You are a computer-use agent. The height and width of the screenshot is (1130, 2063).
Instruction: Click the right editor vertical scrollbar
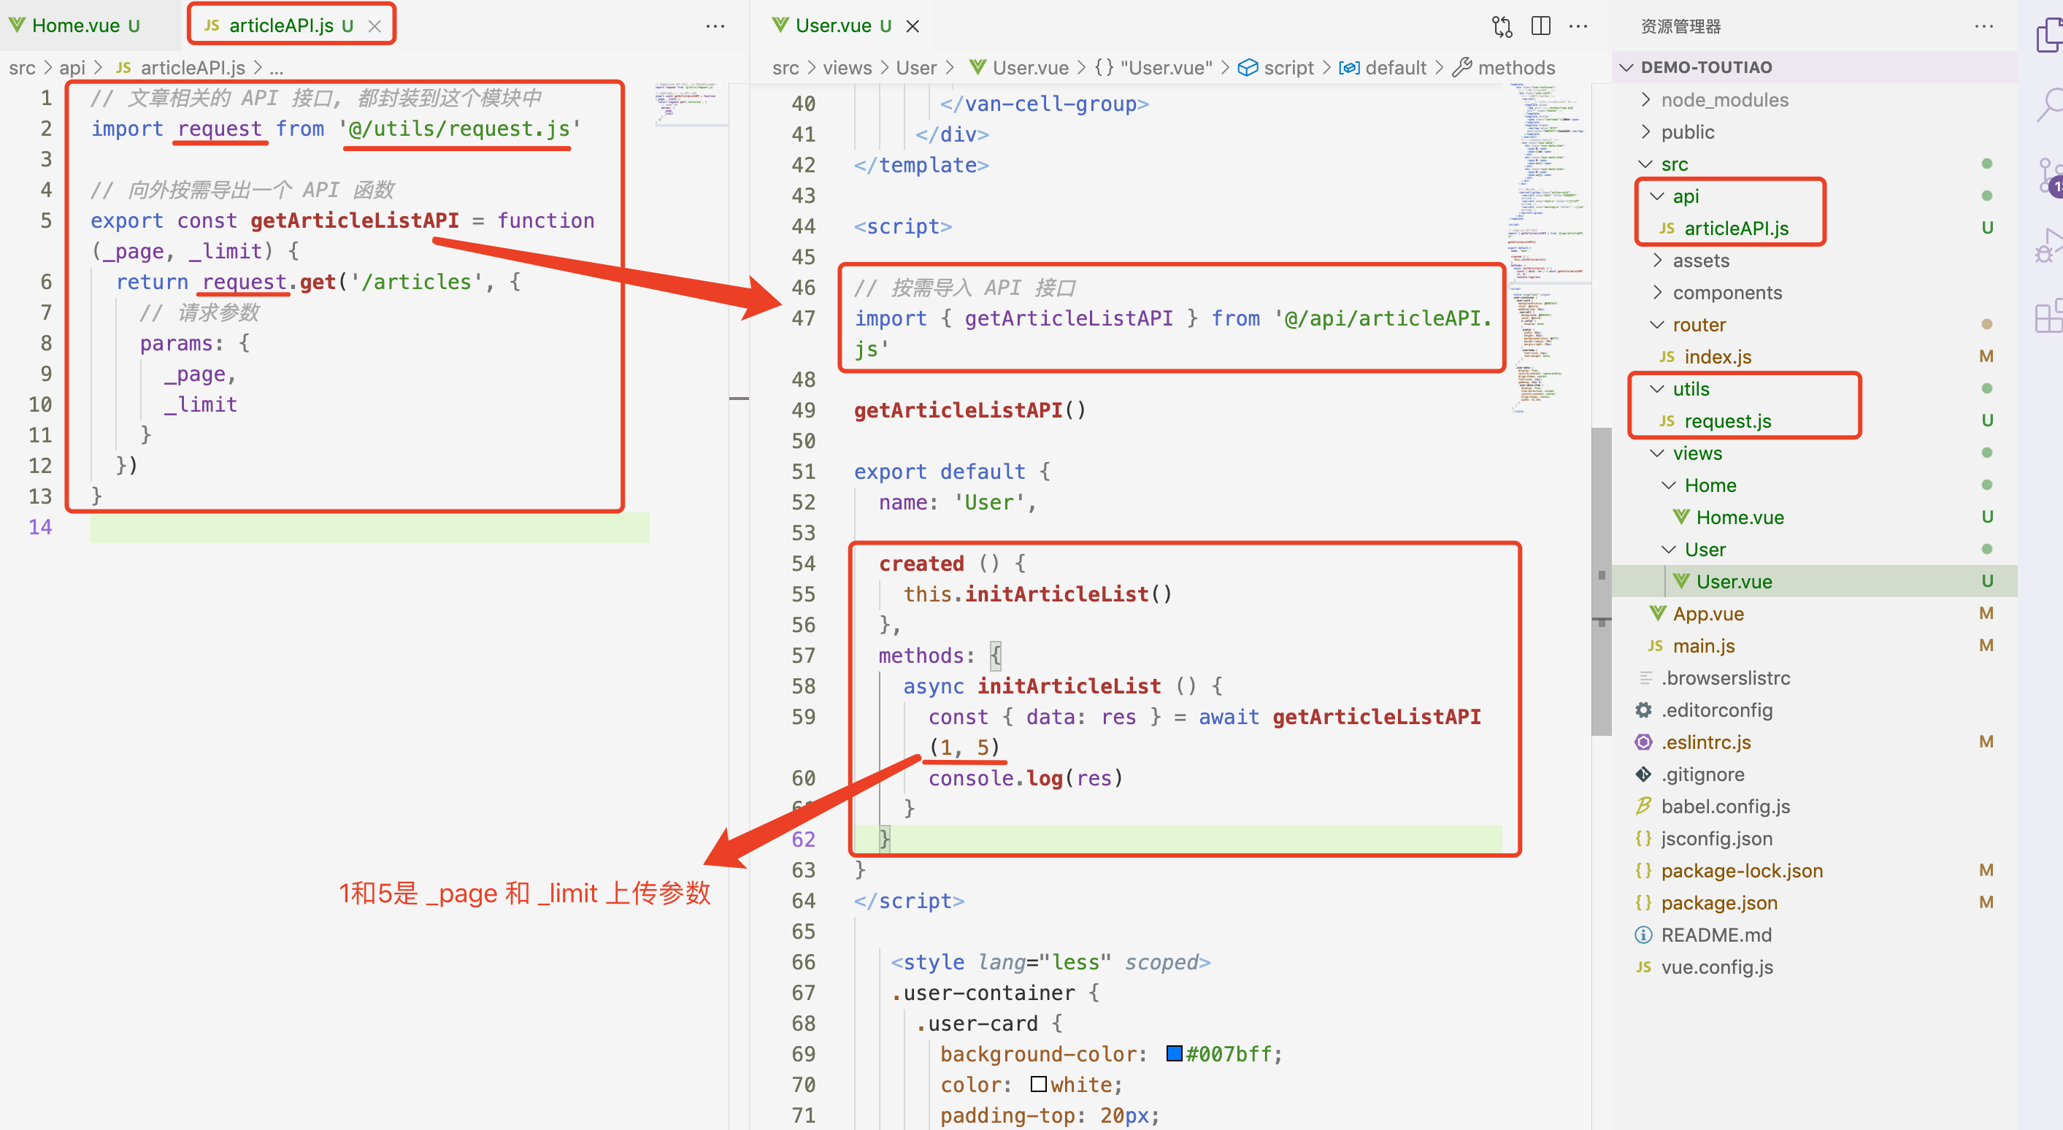click(1601, 581)
